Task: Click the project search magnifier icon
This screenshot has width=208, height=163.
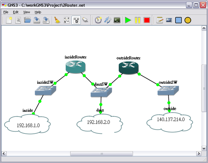Action: click(x=18, y=20)
